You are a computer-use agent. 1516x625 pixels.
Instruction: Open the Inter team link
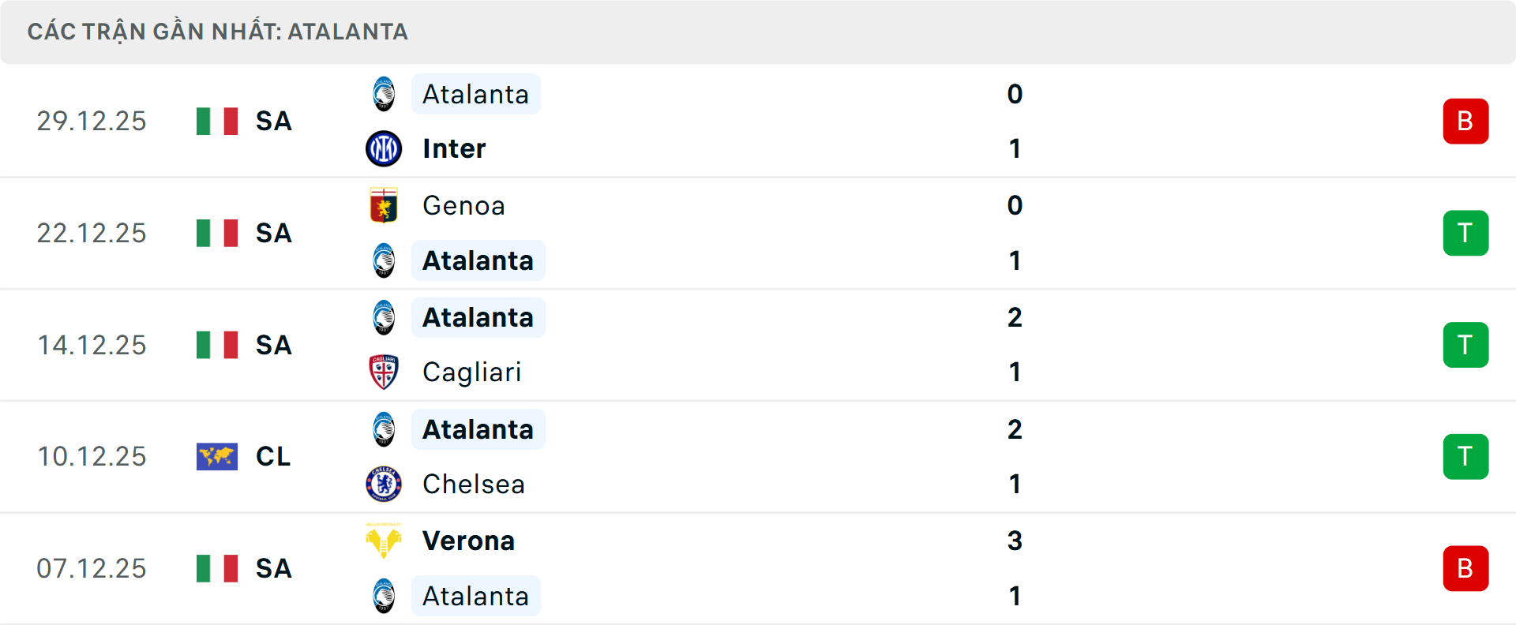point(454,148)
